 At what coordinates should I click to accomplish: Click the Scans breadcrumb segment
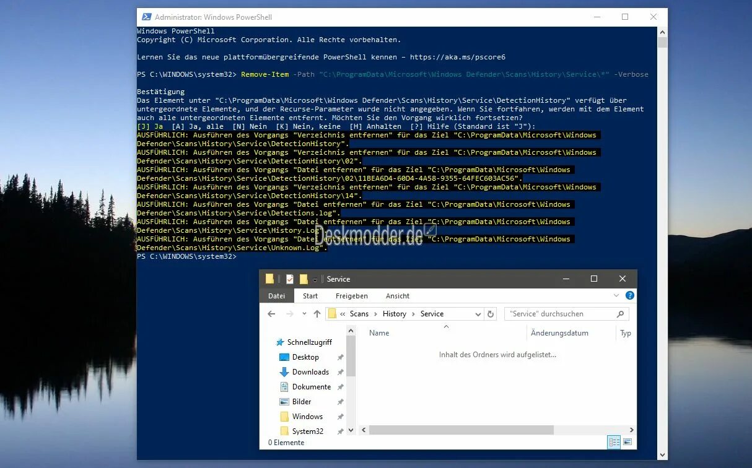click(x=359, y=314)
